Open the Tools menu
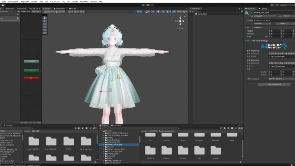Image resolution: width=295 pixels, height=166 pixels. click(x=41, y=2)
